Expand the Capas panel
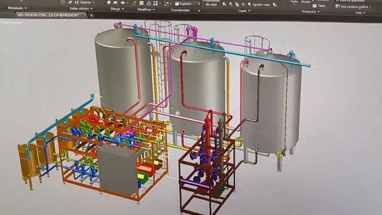 [x=244, y=11]
